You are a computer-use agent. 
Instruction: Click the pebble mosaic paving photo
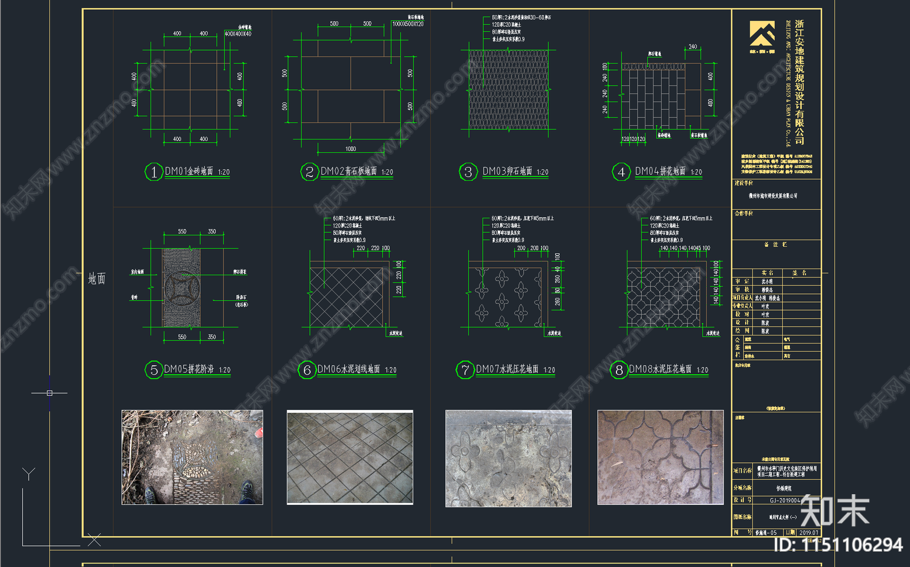192,457
